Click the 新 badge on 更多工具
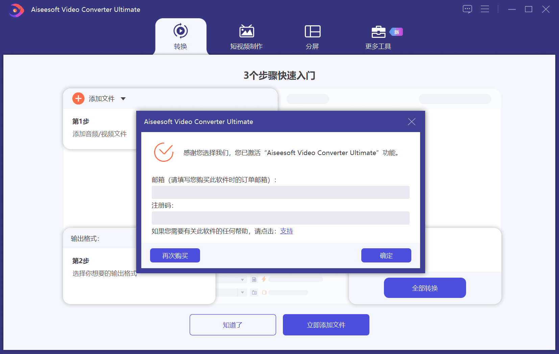 click(x=396, y=32)
